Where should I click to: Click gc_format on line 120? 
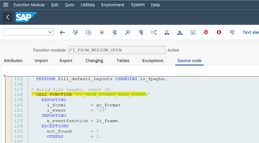pos(108,105)
